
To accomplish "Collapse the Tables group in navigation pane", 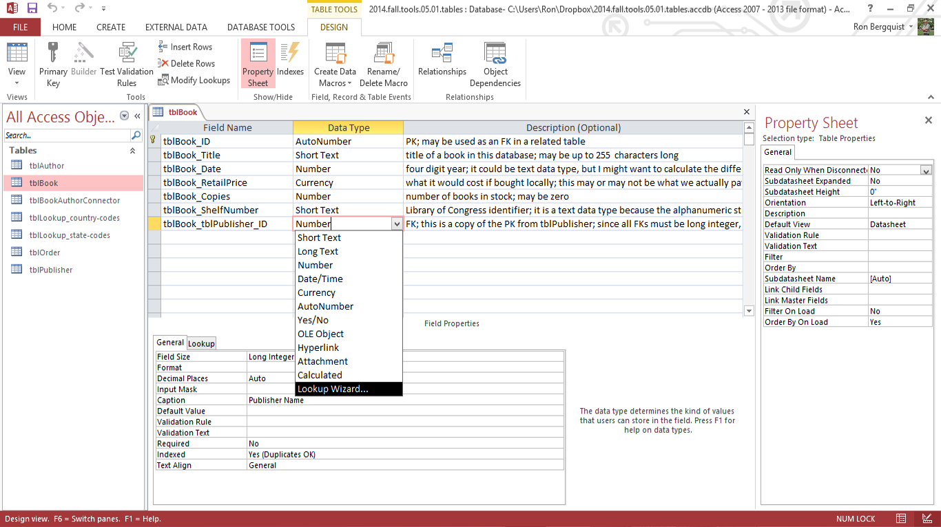I will (x=132, y=151).
